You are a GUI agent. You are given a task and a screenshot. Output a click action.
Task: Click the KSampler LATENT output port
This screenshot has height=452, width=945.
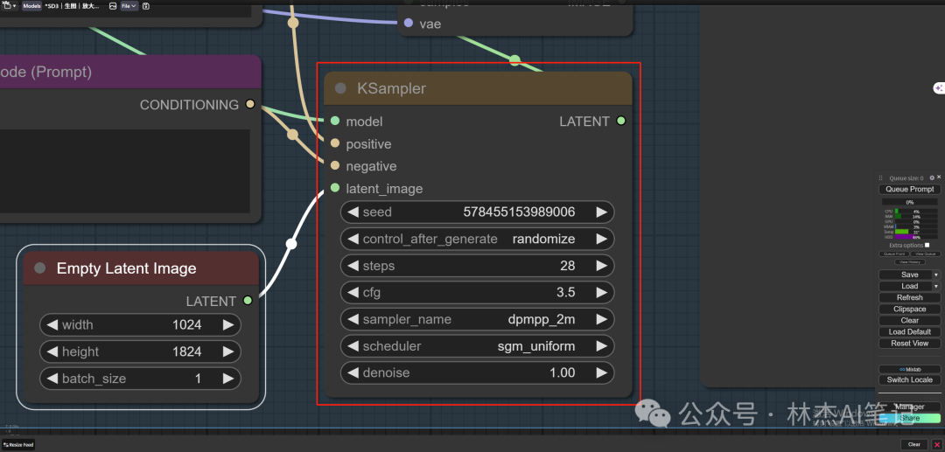[x=620, y=121]
